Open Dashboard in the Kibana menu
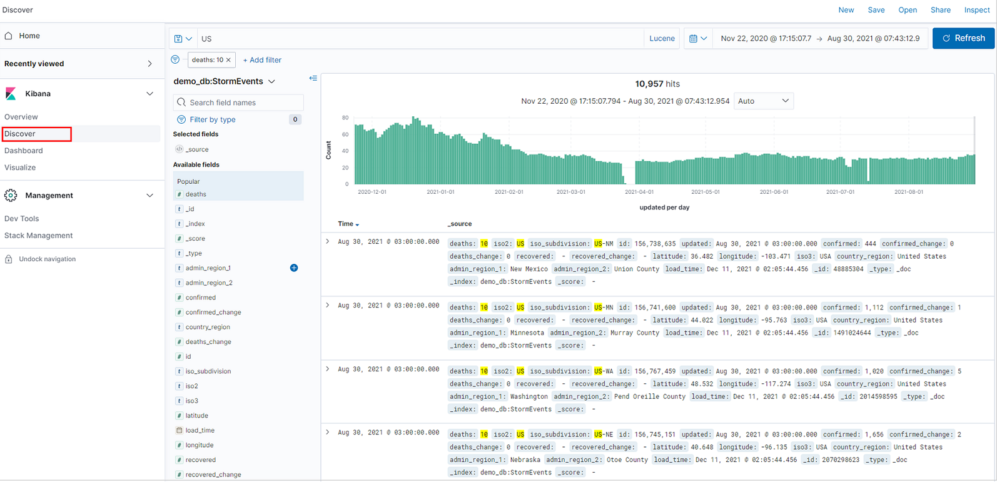This screenshot has height=482, width=997. point(24,151)
